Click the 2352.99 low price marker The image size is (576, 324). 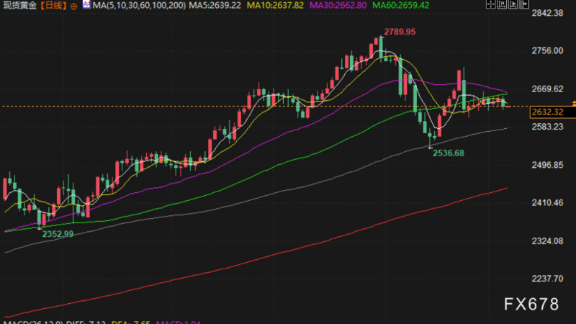tap(58, 234)
